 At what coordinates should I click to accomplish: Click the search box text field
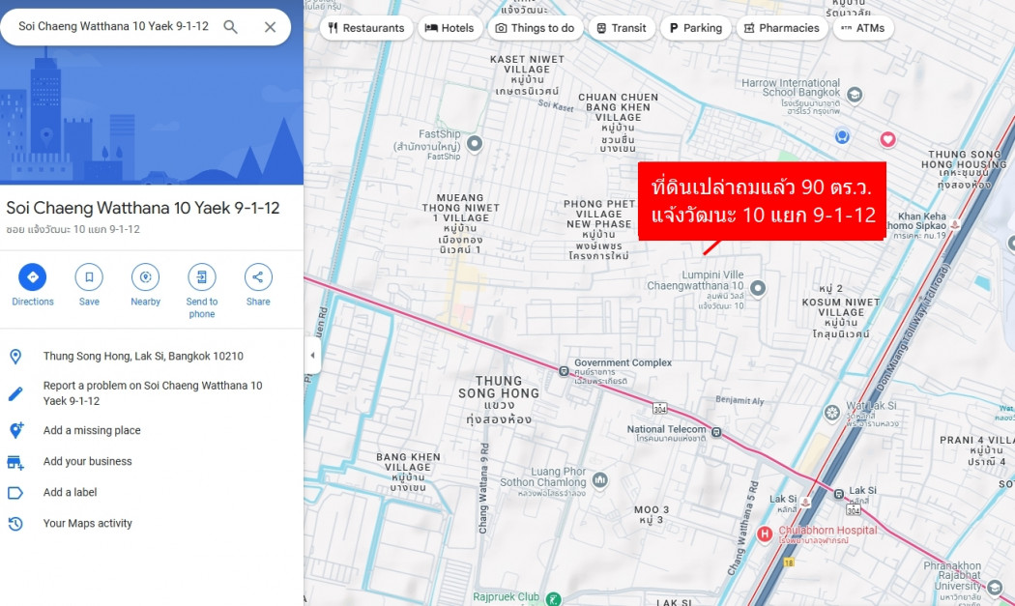tap(114, 26)
